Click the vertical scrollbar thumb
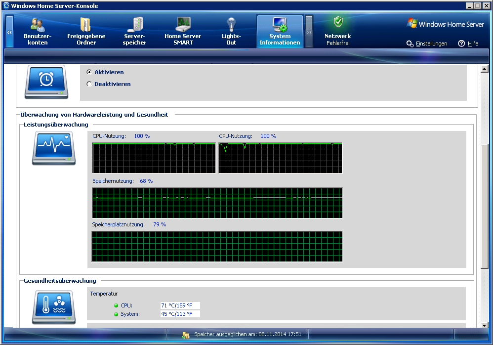Image resolution: width=493 pixels, height=345 pixels. pos(484,206)
